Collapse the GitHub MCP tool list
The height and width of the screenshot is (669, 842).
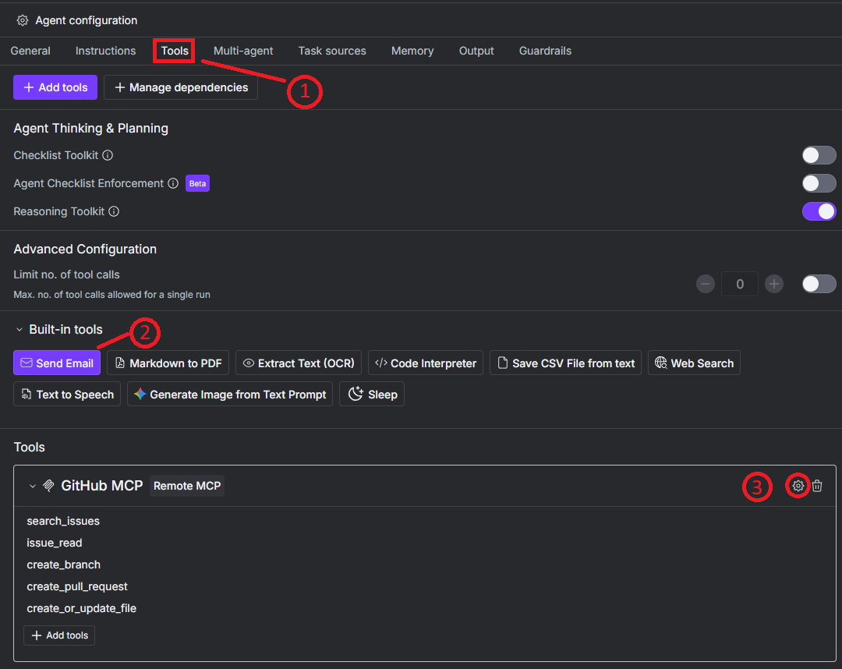pos(32,485)
